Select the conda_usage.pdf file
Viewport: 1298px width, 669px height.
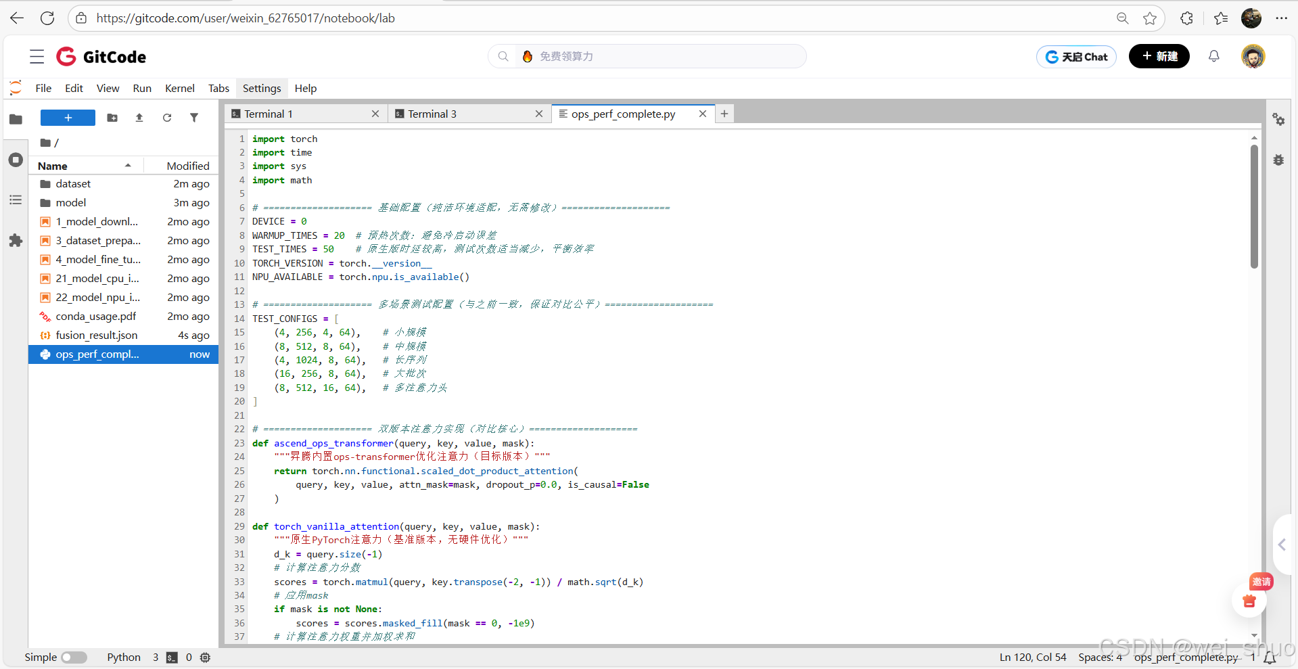(123, 317)
